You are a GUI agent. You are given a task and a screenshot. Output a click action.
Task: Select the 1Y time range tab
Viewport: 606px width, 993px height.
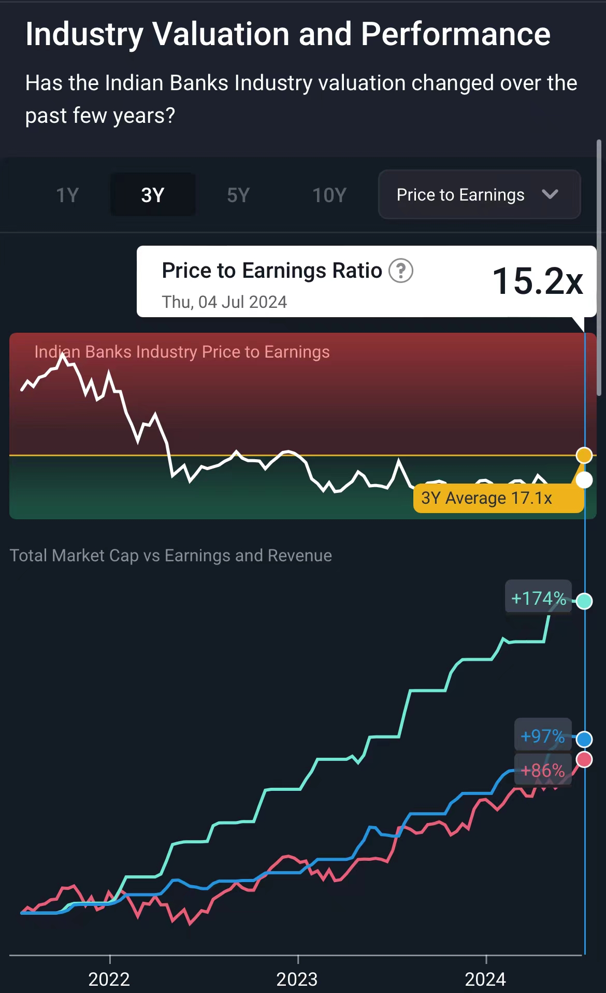(67, 195)
